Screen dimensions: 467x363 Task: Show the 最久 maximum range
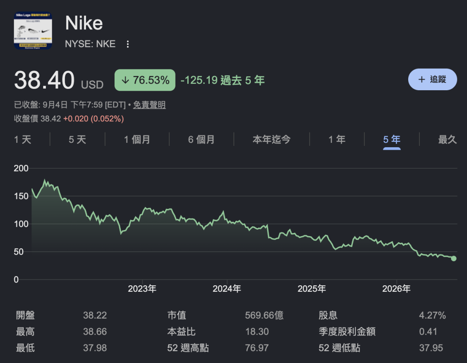[x=448, y=139]
